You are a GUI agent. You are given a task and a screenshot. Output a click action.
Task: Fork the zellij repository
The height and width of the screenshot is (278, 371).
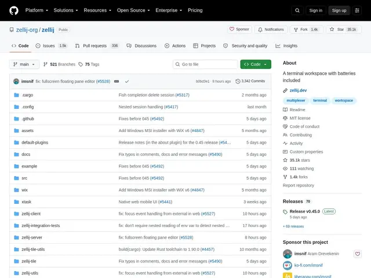(x=307, y=30)
